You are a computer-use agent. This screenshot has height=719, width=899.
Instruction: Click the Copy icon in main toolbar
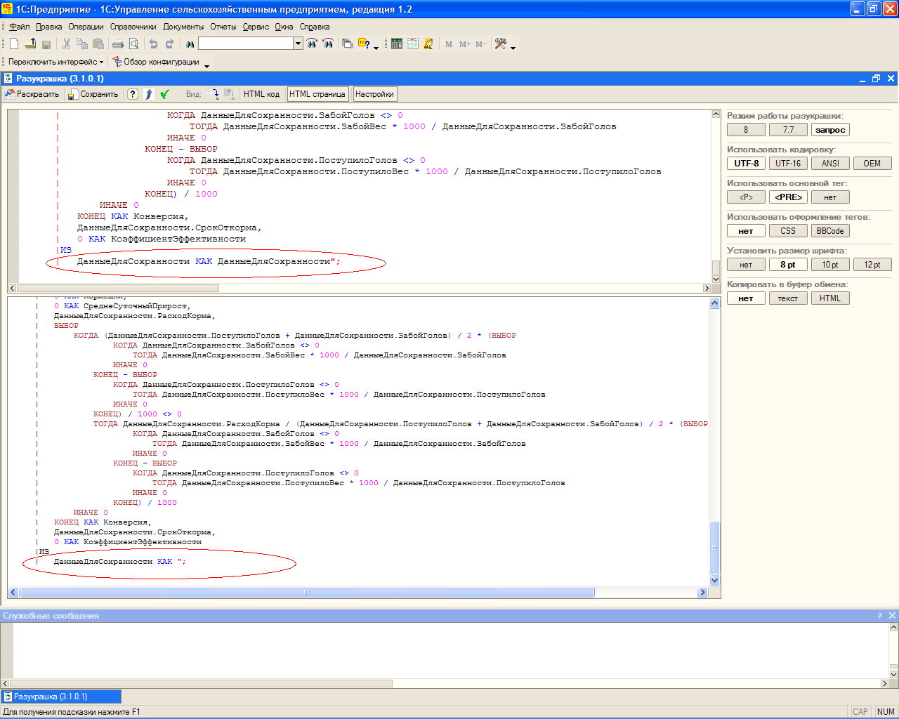(x=82, y=44)
